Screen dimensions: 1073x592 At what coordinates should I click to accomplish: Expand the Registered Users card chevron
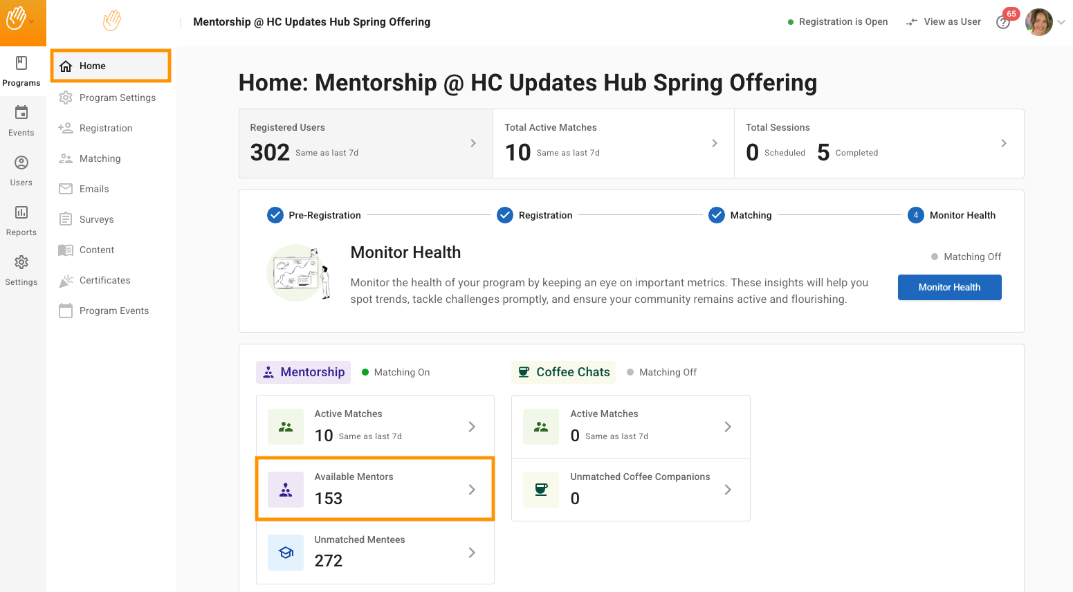[473, 143]
